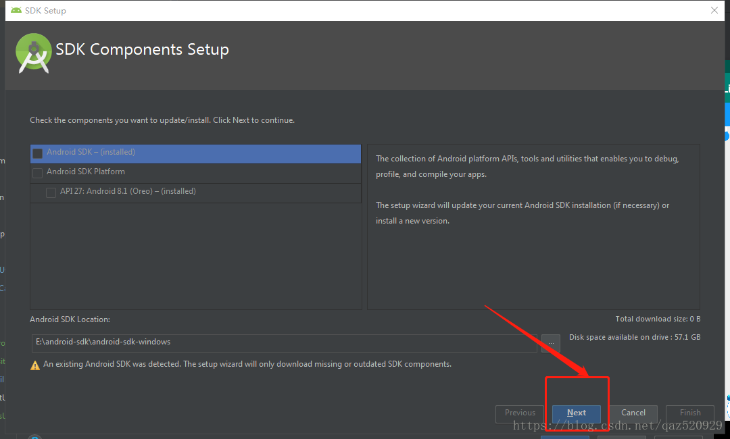Screen dimensions: 730x439
Task: Click the Next button
Action: pos(577,413)
